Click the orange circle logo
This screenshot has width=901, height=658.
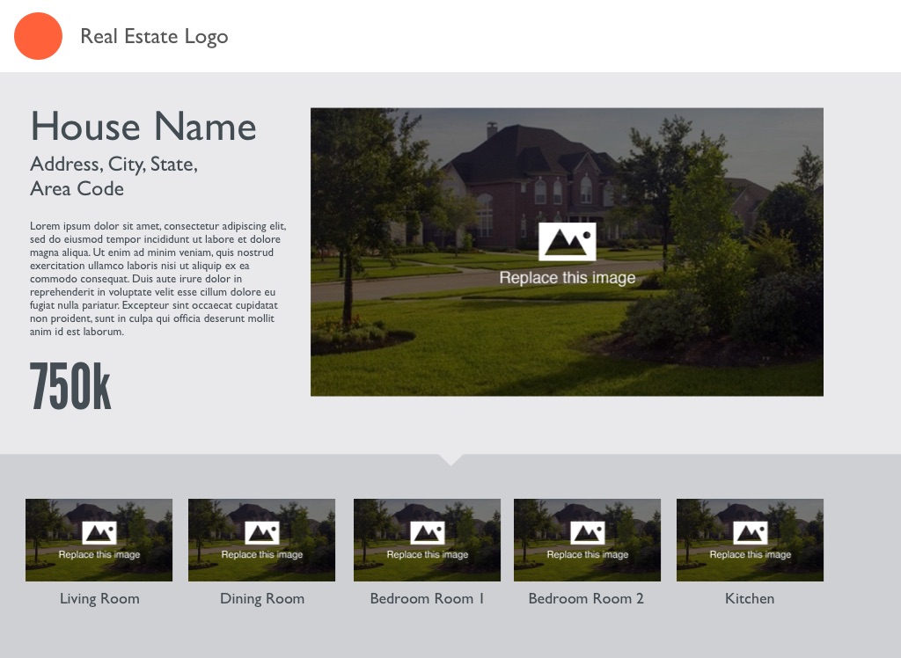point(38,36)
